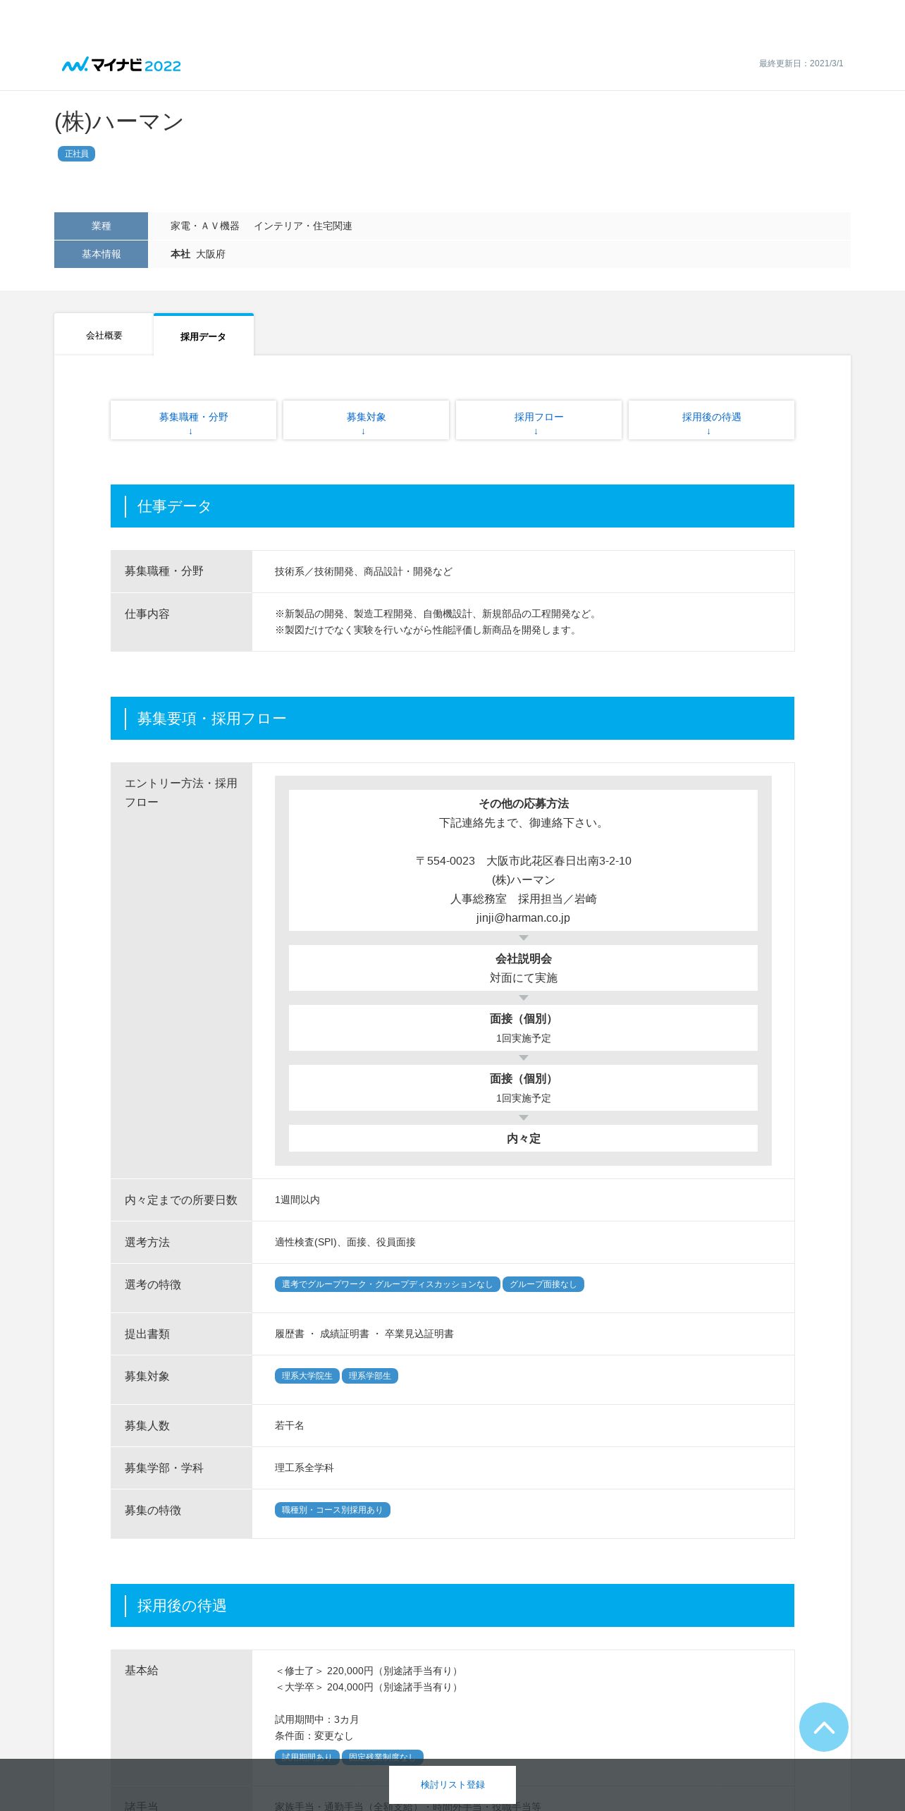Open the 会社概要 tab
The image size is (905, 1811).
coord(104,335)
